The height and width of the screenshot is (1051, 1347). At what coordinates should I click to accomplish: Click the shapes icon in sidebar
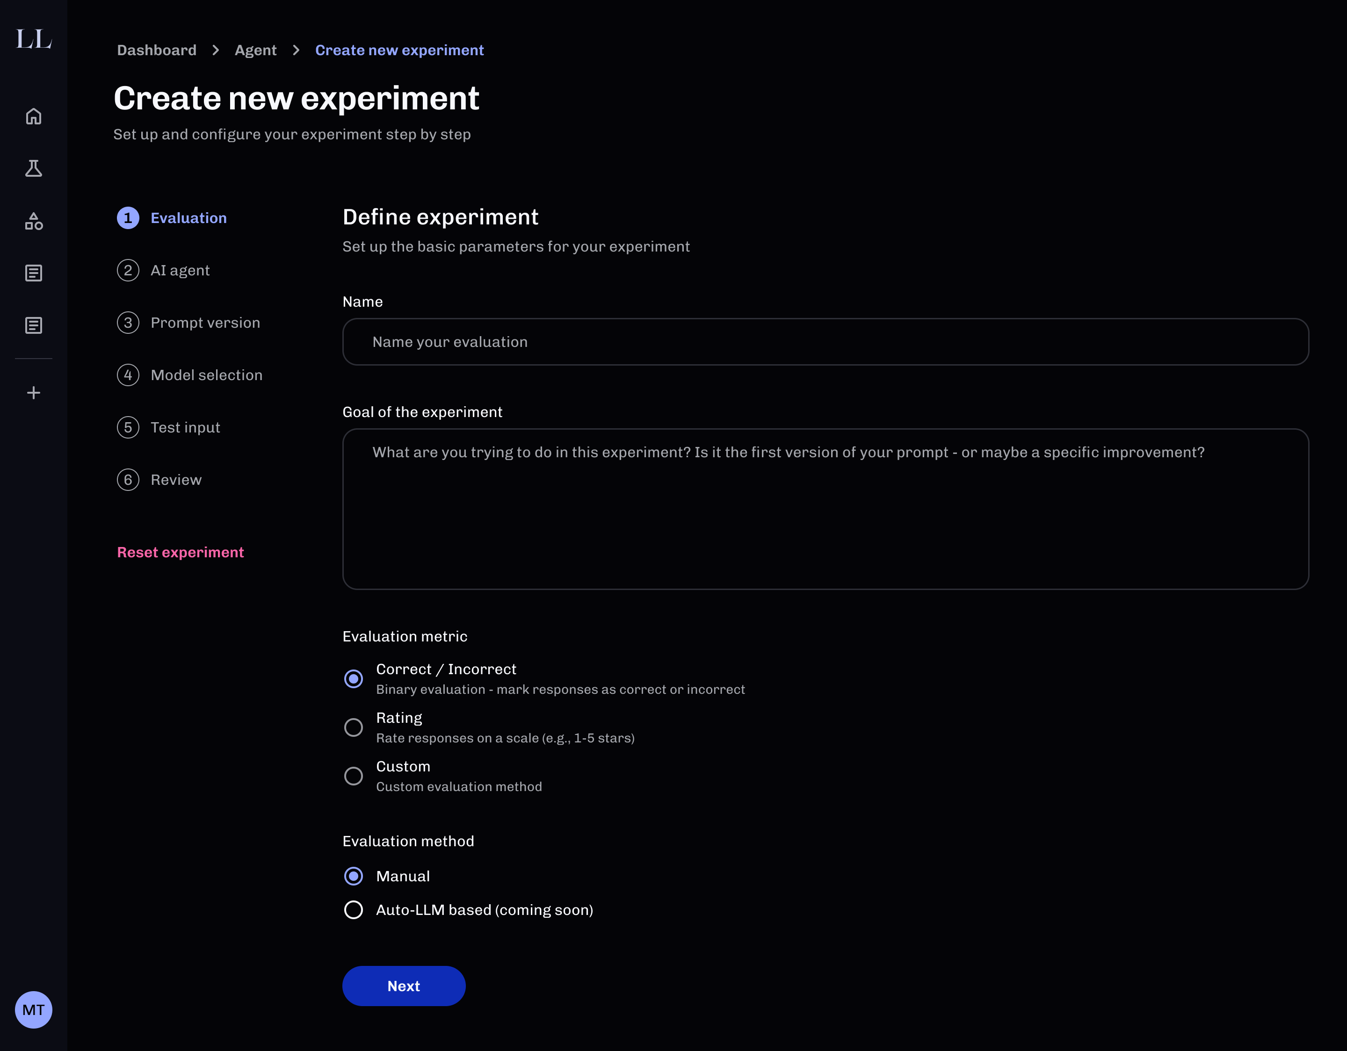pyautogui.click(x=33, y=221)
